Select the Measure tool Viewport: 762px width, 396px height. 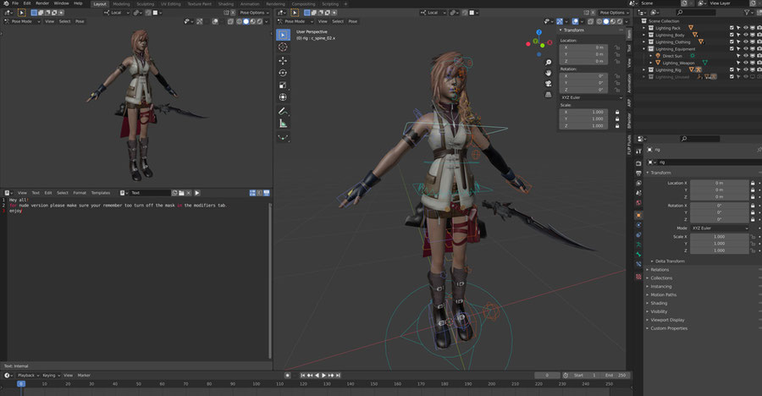283,124
